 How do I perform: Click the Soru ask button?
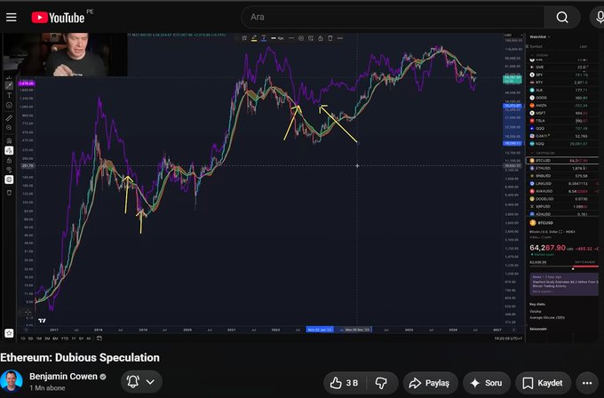pos(487,383)
